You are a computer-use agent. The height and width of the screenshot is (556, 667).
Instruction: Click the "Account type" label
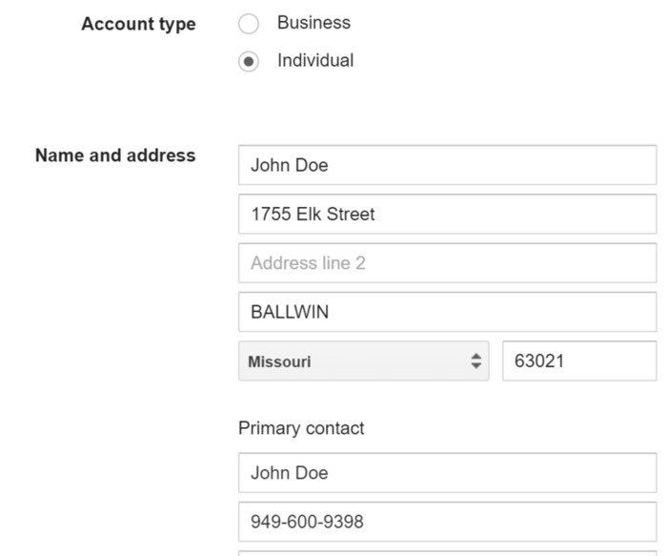(138, 25)
